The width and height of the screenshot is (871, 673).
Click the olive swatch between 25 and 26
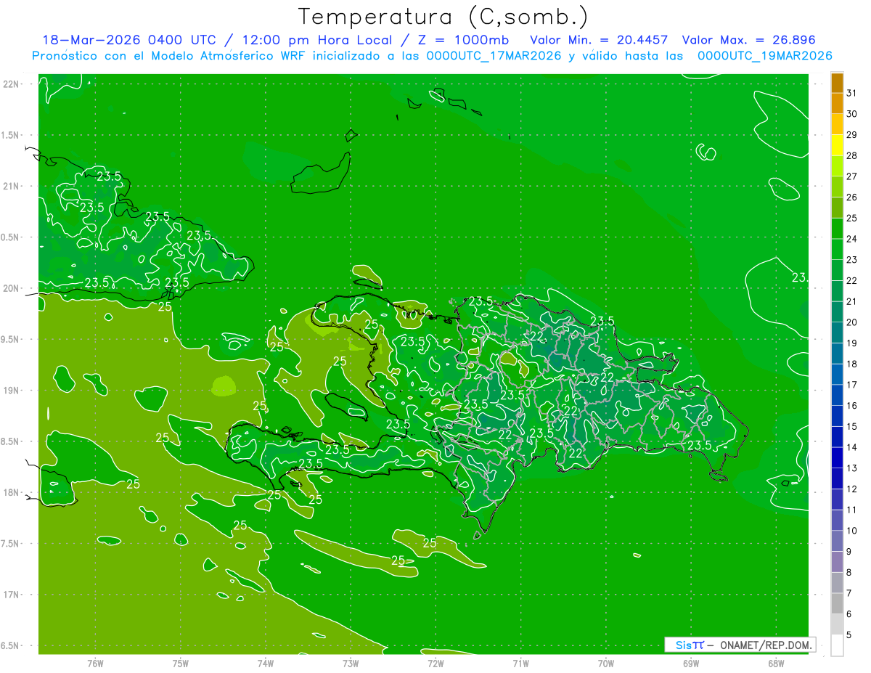(837, 208)
